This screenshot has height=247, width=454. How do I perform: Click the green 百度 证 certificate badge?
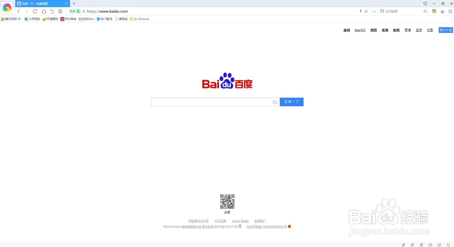74,11
